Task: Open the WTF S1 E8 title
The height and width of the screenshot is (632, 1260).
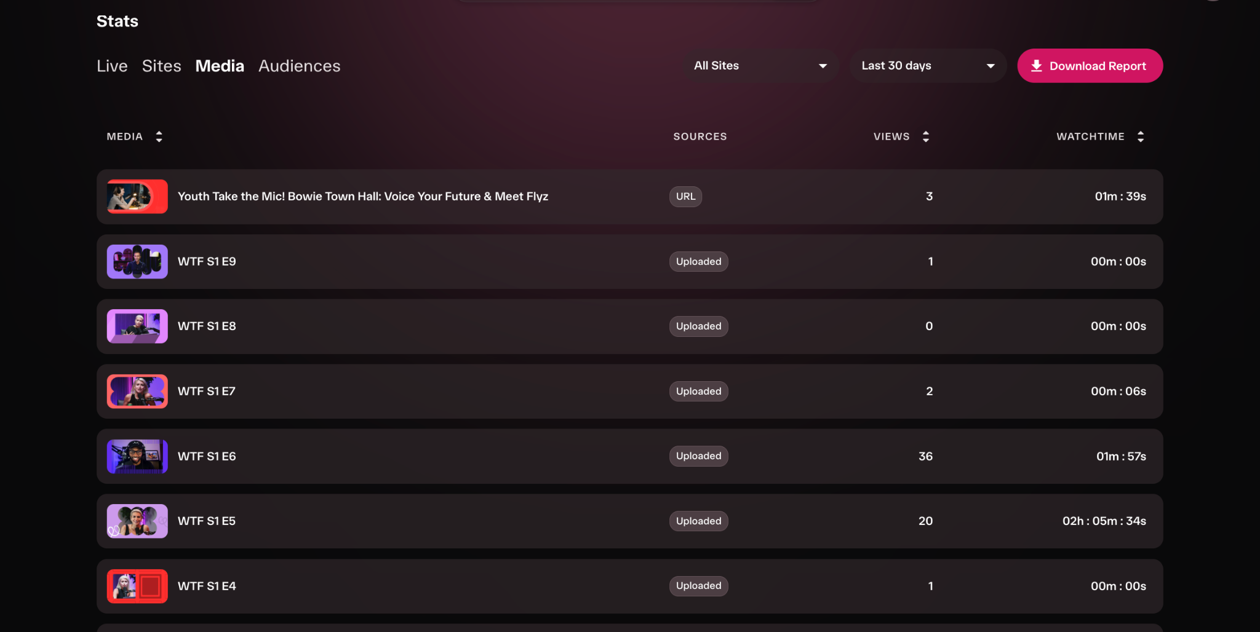Action: 207,326
